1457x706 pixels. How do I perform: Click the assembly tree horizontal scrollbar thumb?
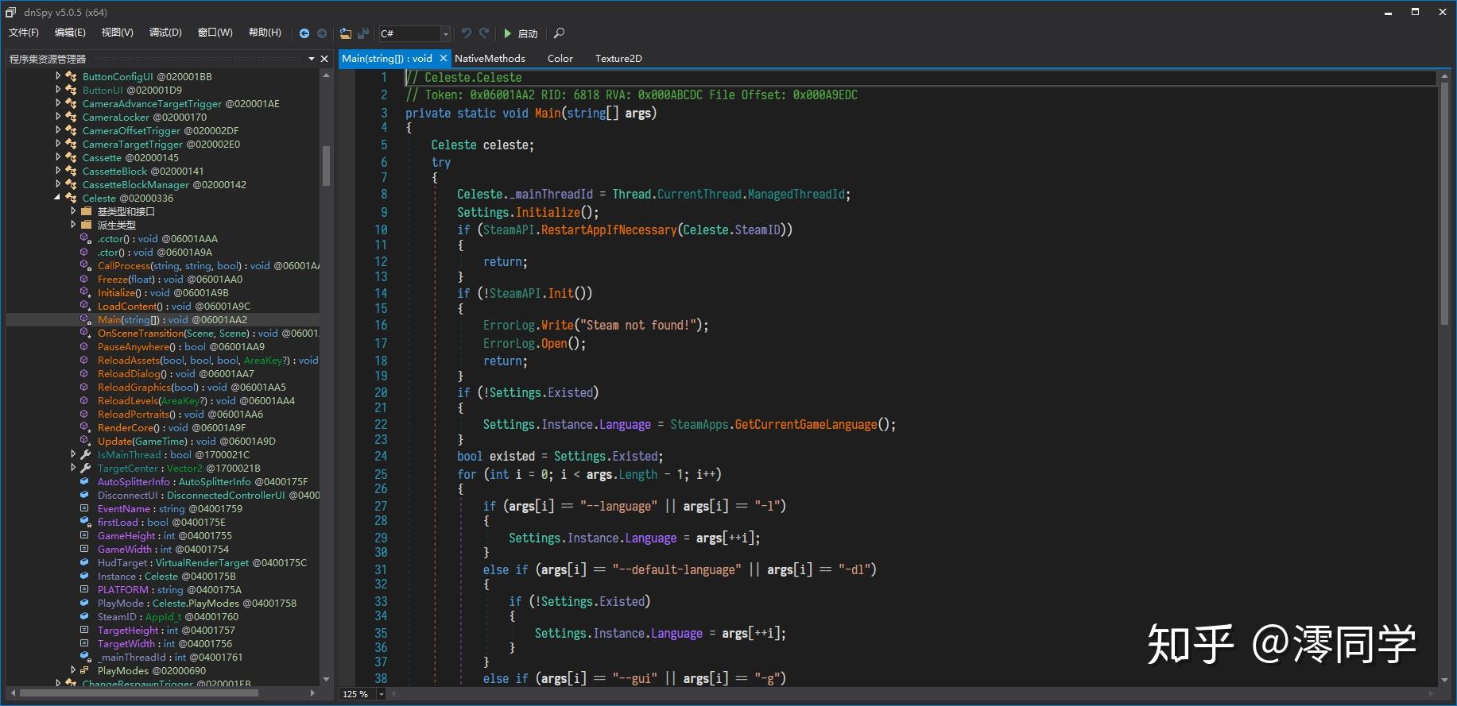pos(139,693)
